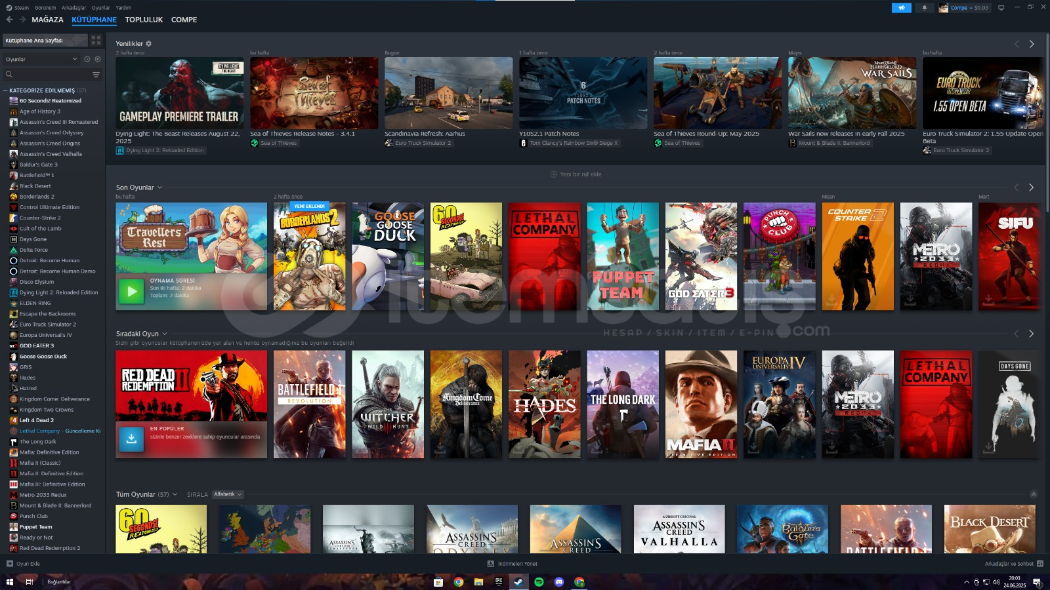Select Goose Goose Duck cover thumbnail
The height and width of the screenshot is (590, 1050).
pos(388,256)
